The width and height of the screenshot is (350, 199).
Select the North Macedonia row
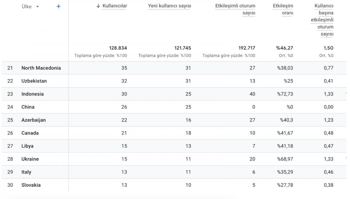click(174, 68)
